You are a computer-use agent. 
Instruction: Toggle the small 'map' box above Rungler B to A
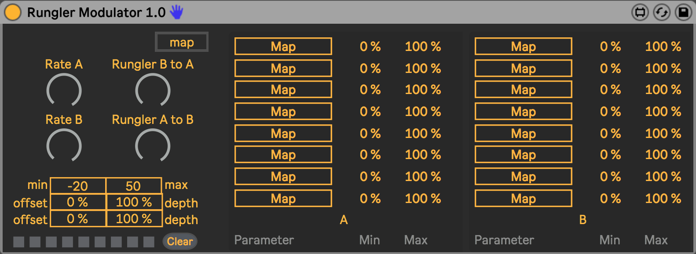coord(182,42)
